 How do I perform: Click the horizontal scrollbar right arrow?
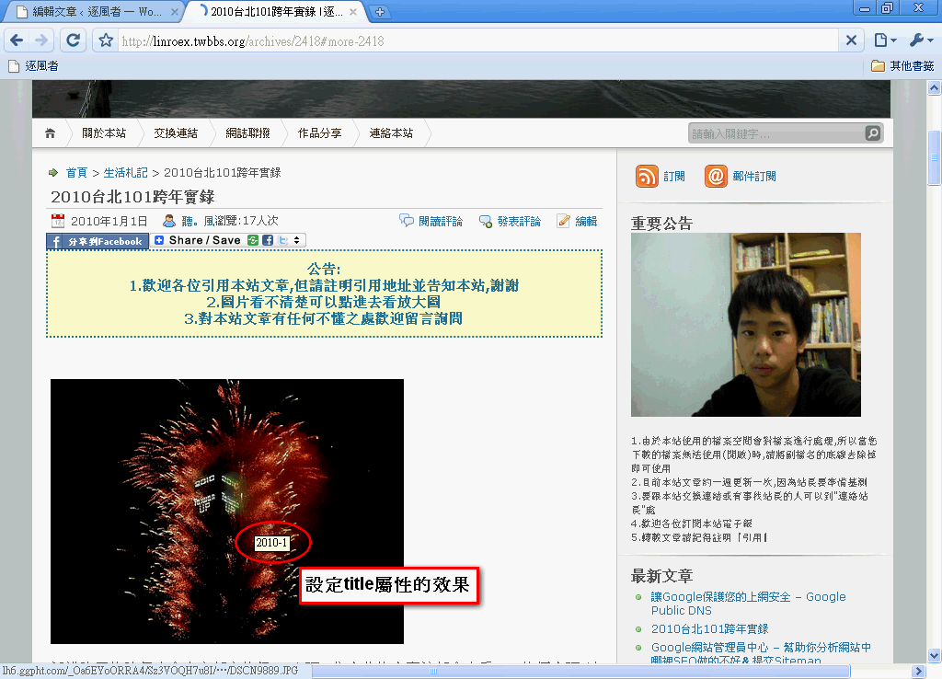click(x=918, y=672)
